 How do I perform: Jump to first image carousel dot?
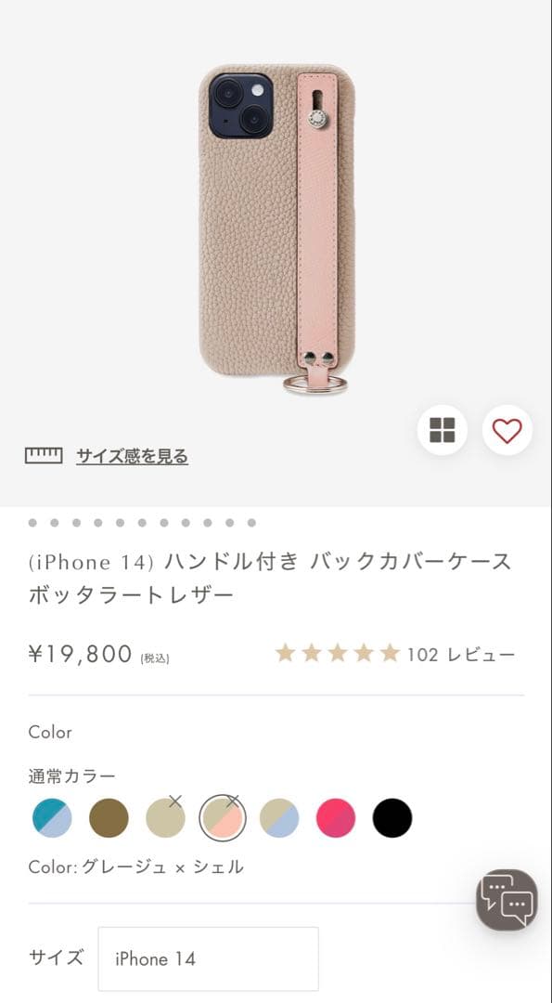click(32, 523)
